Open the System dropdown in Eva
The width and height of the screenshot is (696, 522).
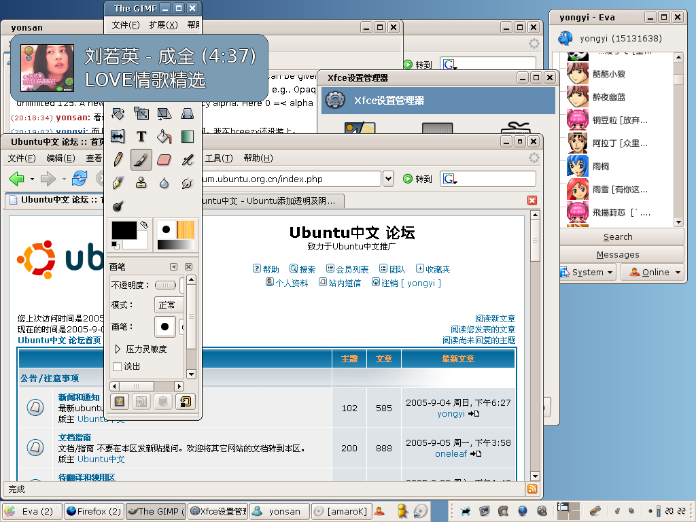(588, 272)
